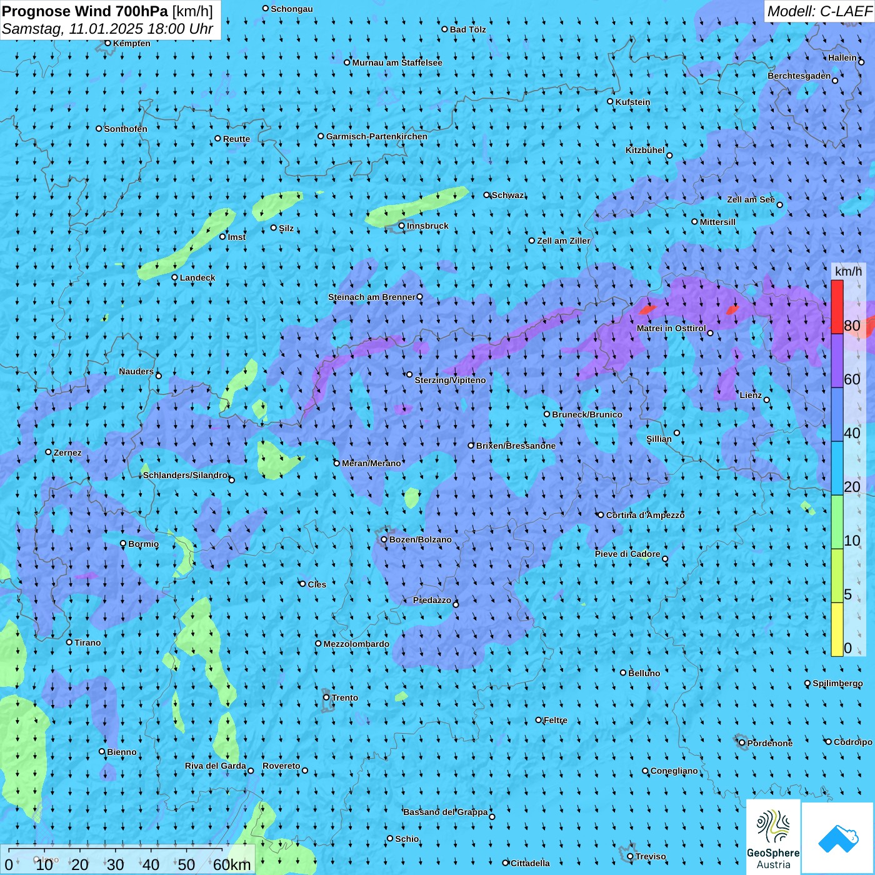Image resolution: width=875 pixels, height=875 pixels.
Task: Click the 'Zernez' label
Action: 67,452
